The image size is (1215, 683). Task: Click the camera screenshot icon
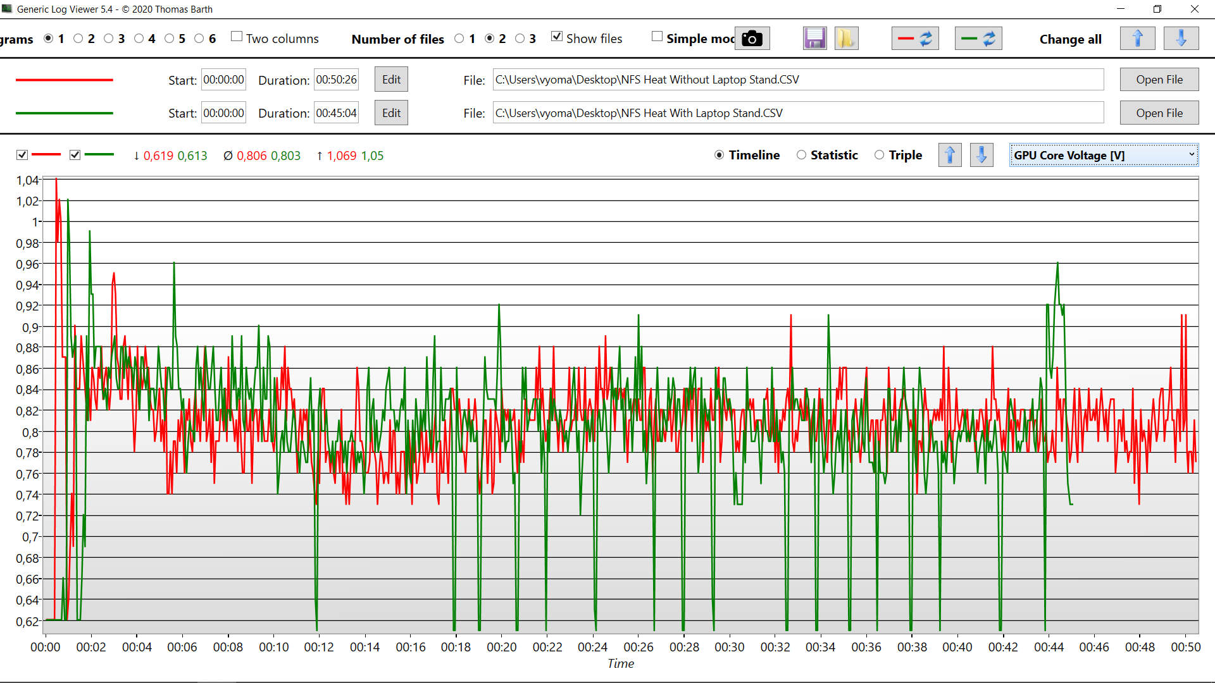(x=752, y=39)
